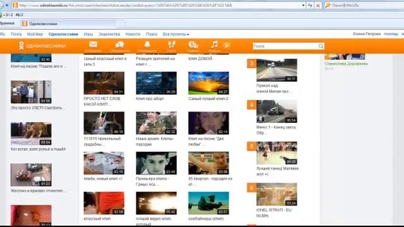Image resolution: width=404 pixels, height=227 pixels.
Task: Click title text 'IONEL ISTRATI - EU NUMAI'
Action: point(274,212)
